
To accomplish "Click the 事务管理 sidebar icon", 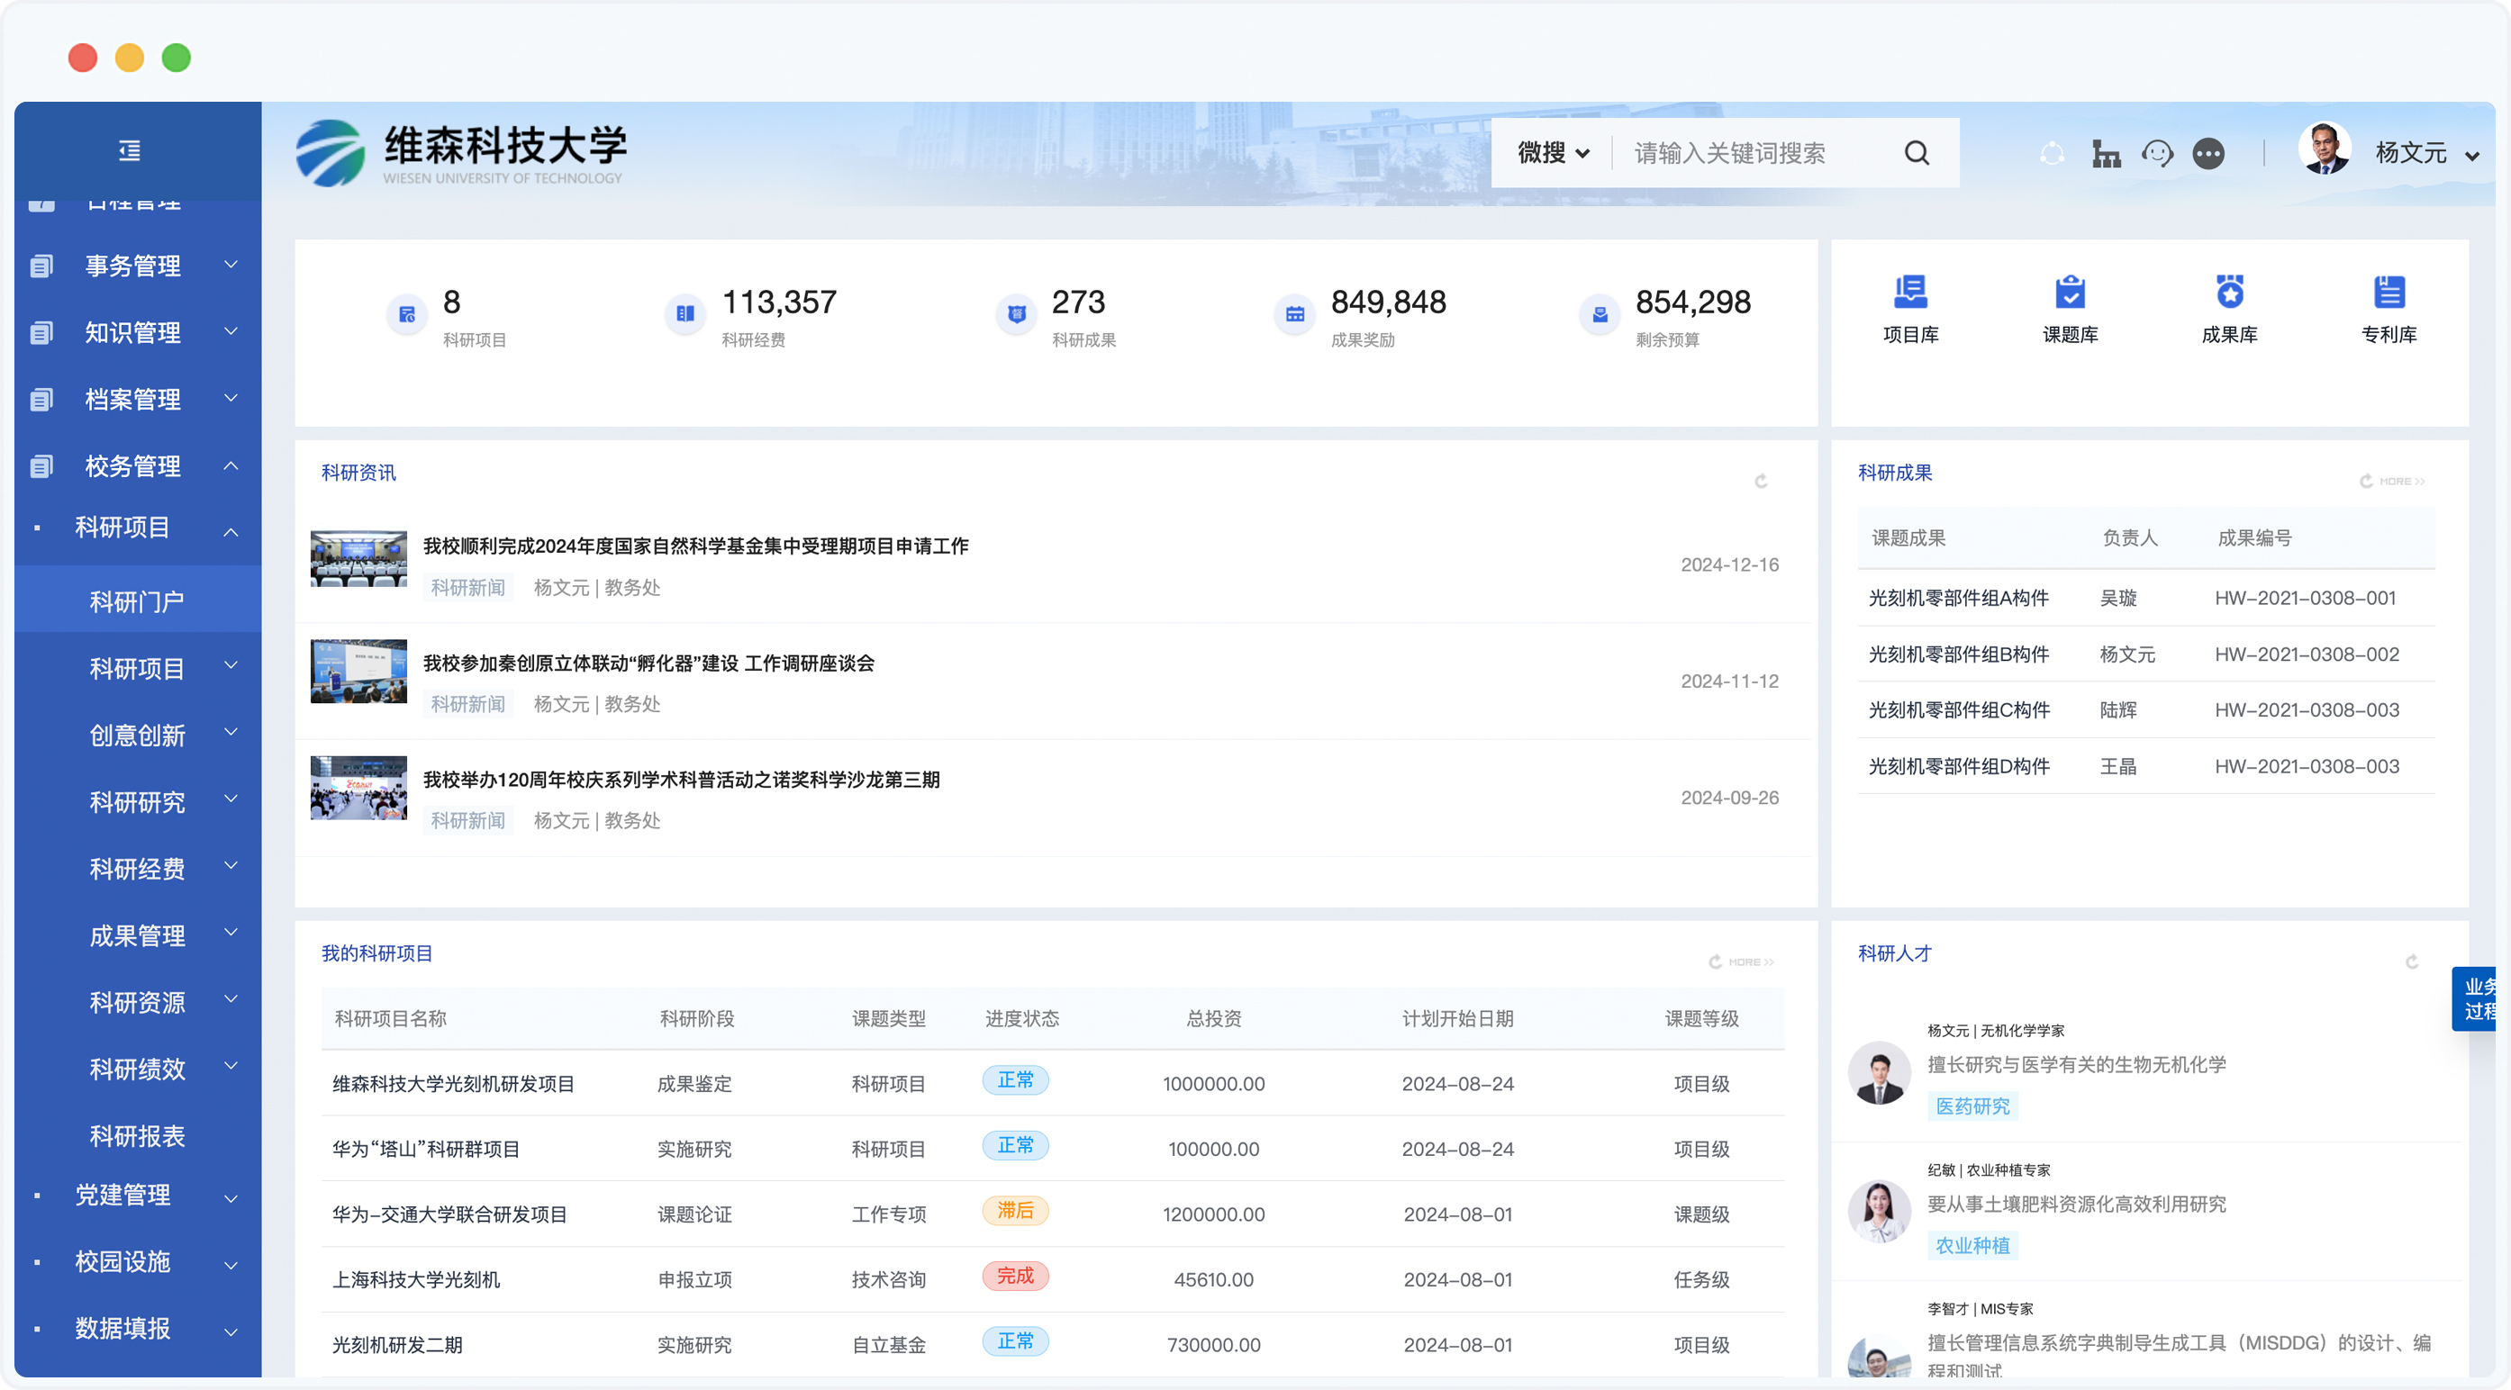I will (x=42, y=266).
